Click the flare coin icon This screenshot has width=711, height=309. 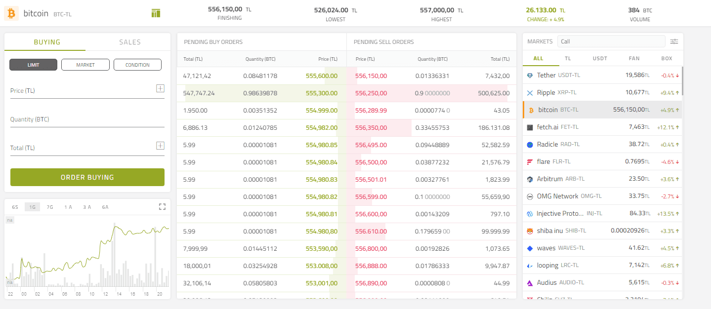530,162
